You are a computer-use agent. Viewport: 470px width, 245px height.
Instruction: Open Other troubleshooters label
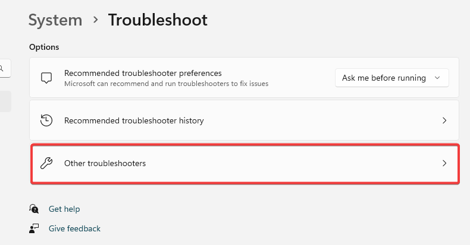coord(105,163)
